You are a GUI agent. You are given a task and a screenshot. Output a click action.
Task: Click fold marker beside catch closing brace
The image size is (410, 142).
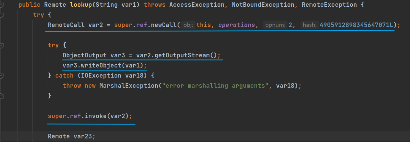2,95
